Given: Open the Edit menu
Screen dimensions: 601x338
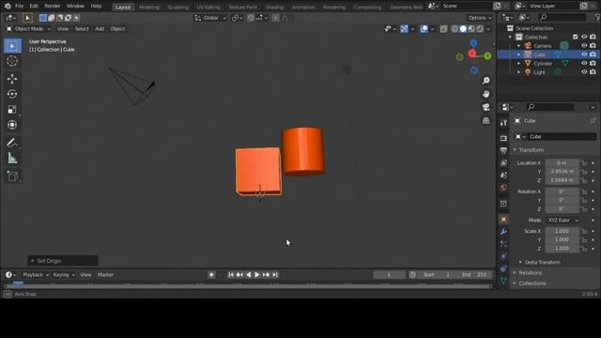Looking at the screenshot, I should (x=34, y=7).
